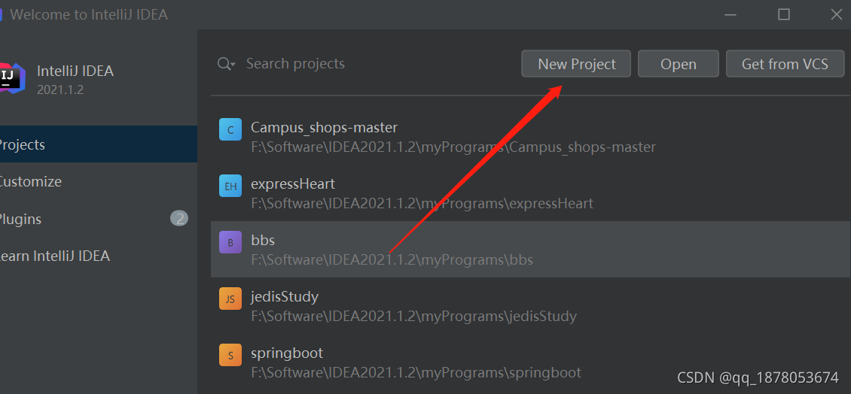Click the Open button
The height and width of the screenshot is (394, 851).
[678, 64]
